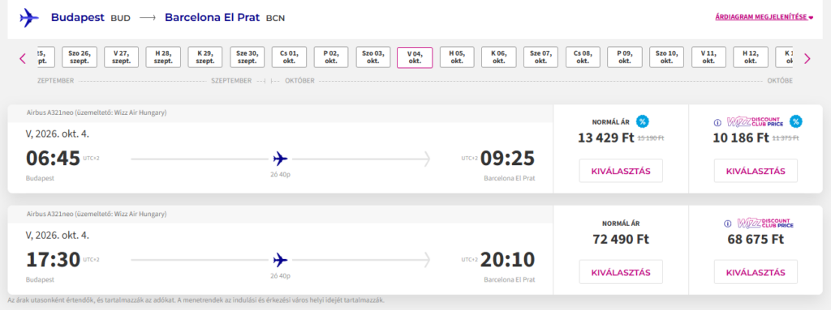The image size is (831, 310).
Task: Click the next dates right arrow
Action: [x=807, y=58]
